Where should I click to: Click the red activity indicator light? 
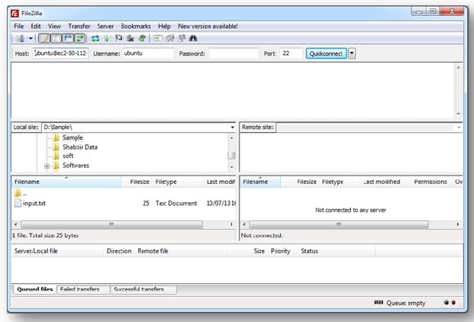pos(453,302)
